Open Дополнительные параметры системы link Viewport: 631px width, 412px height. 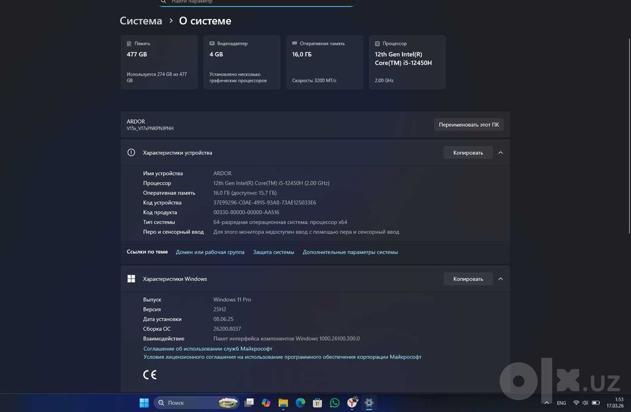click(x=350, y=252)
